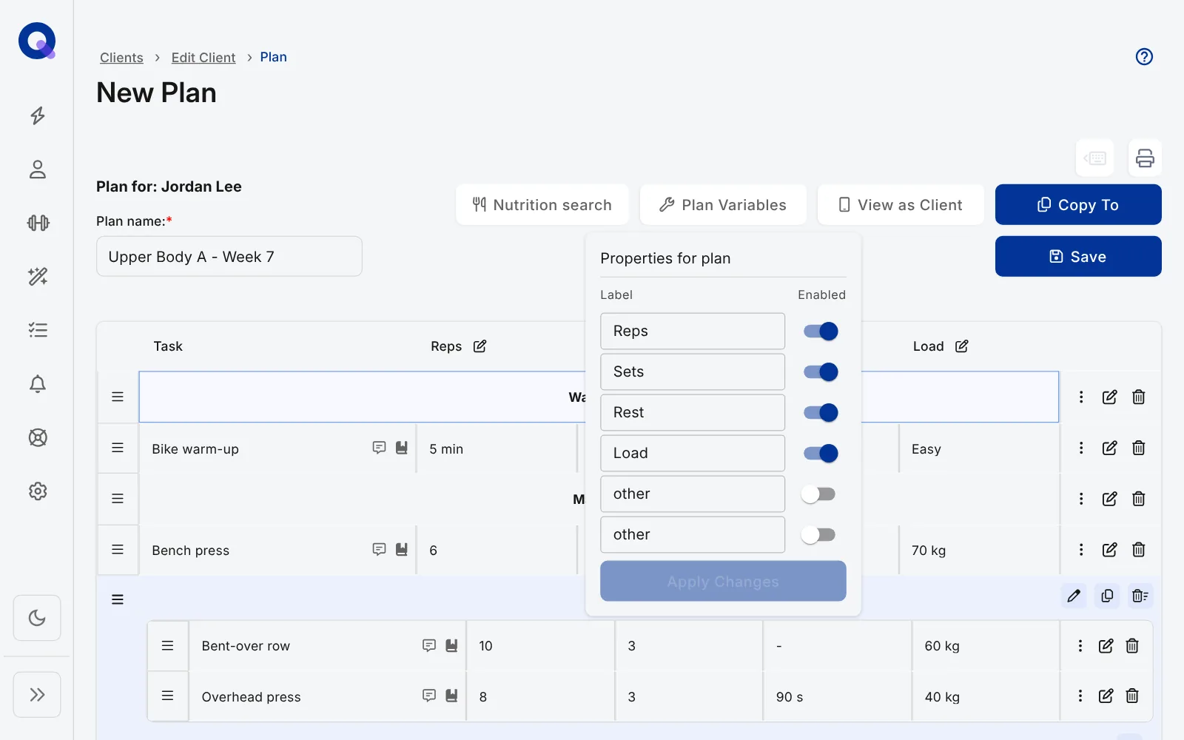Screen dimensions: 1184x740
Task: Open the lightning bolt quick actions sidebar icon
Action: [38, 115]
